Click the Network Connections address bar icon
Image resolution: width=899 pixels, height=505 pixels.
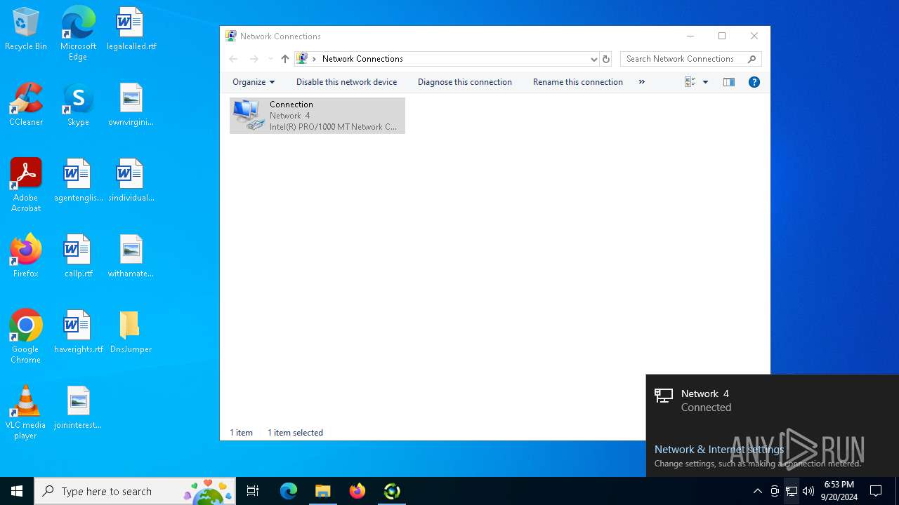pyautogui.click(x=302, y=59)
